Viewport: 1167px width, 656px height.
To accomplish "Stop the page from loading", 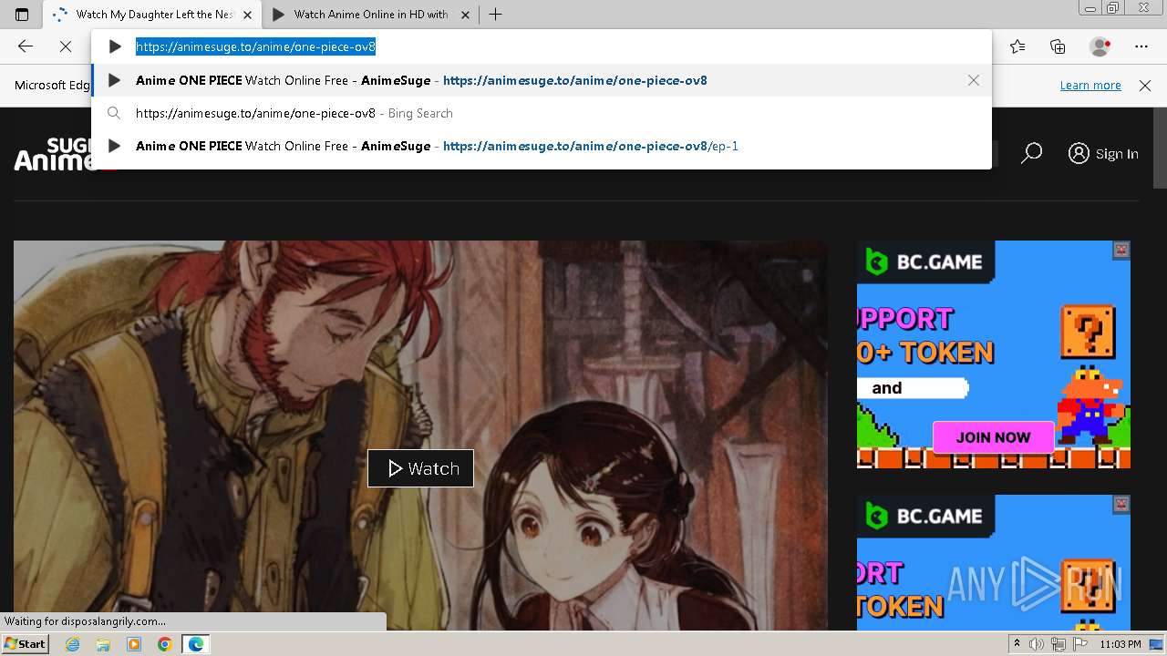I will click(66, 46).
